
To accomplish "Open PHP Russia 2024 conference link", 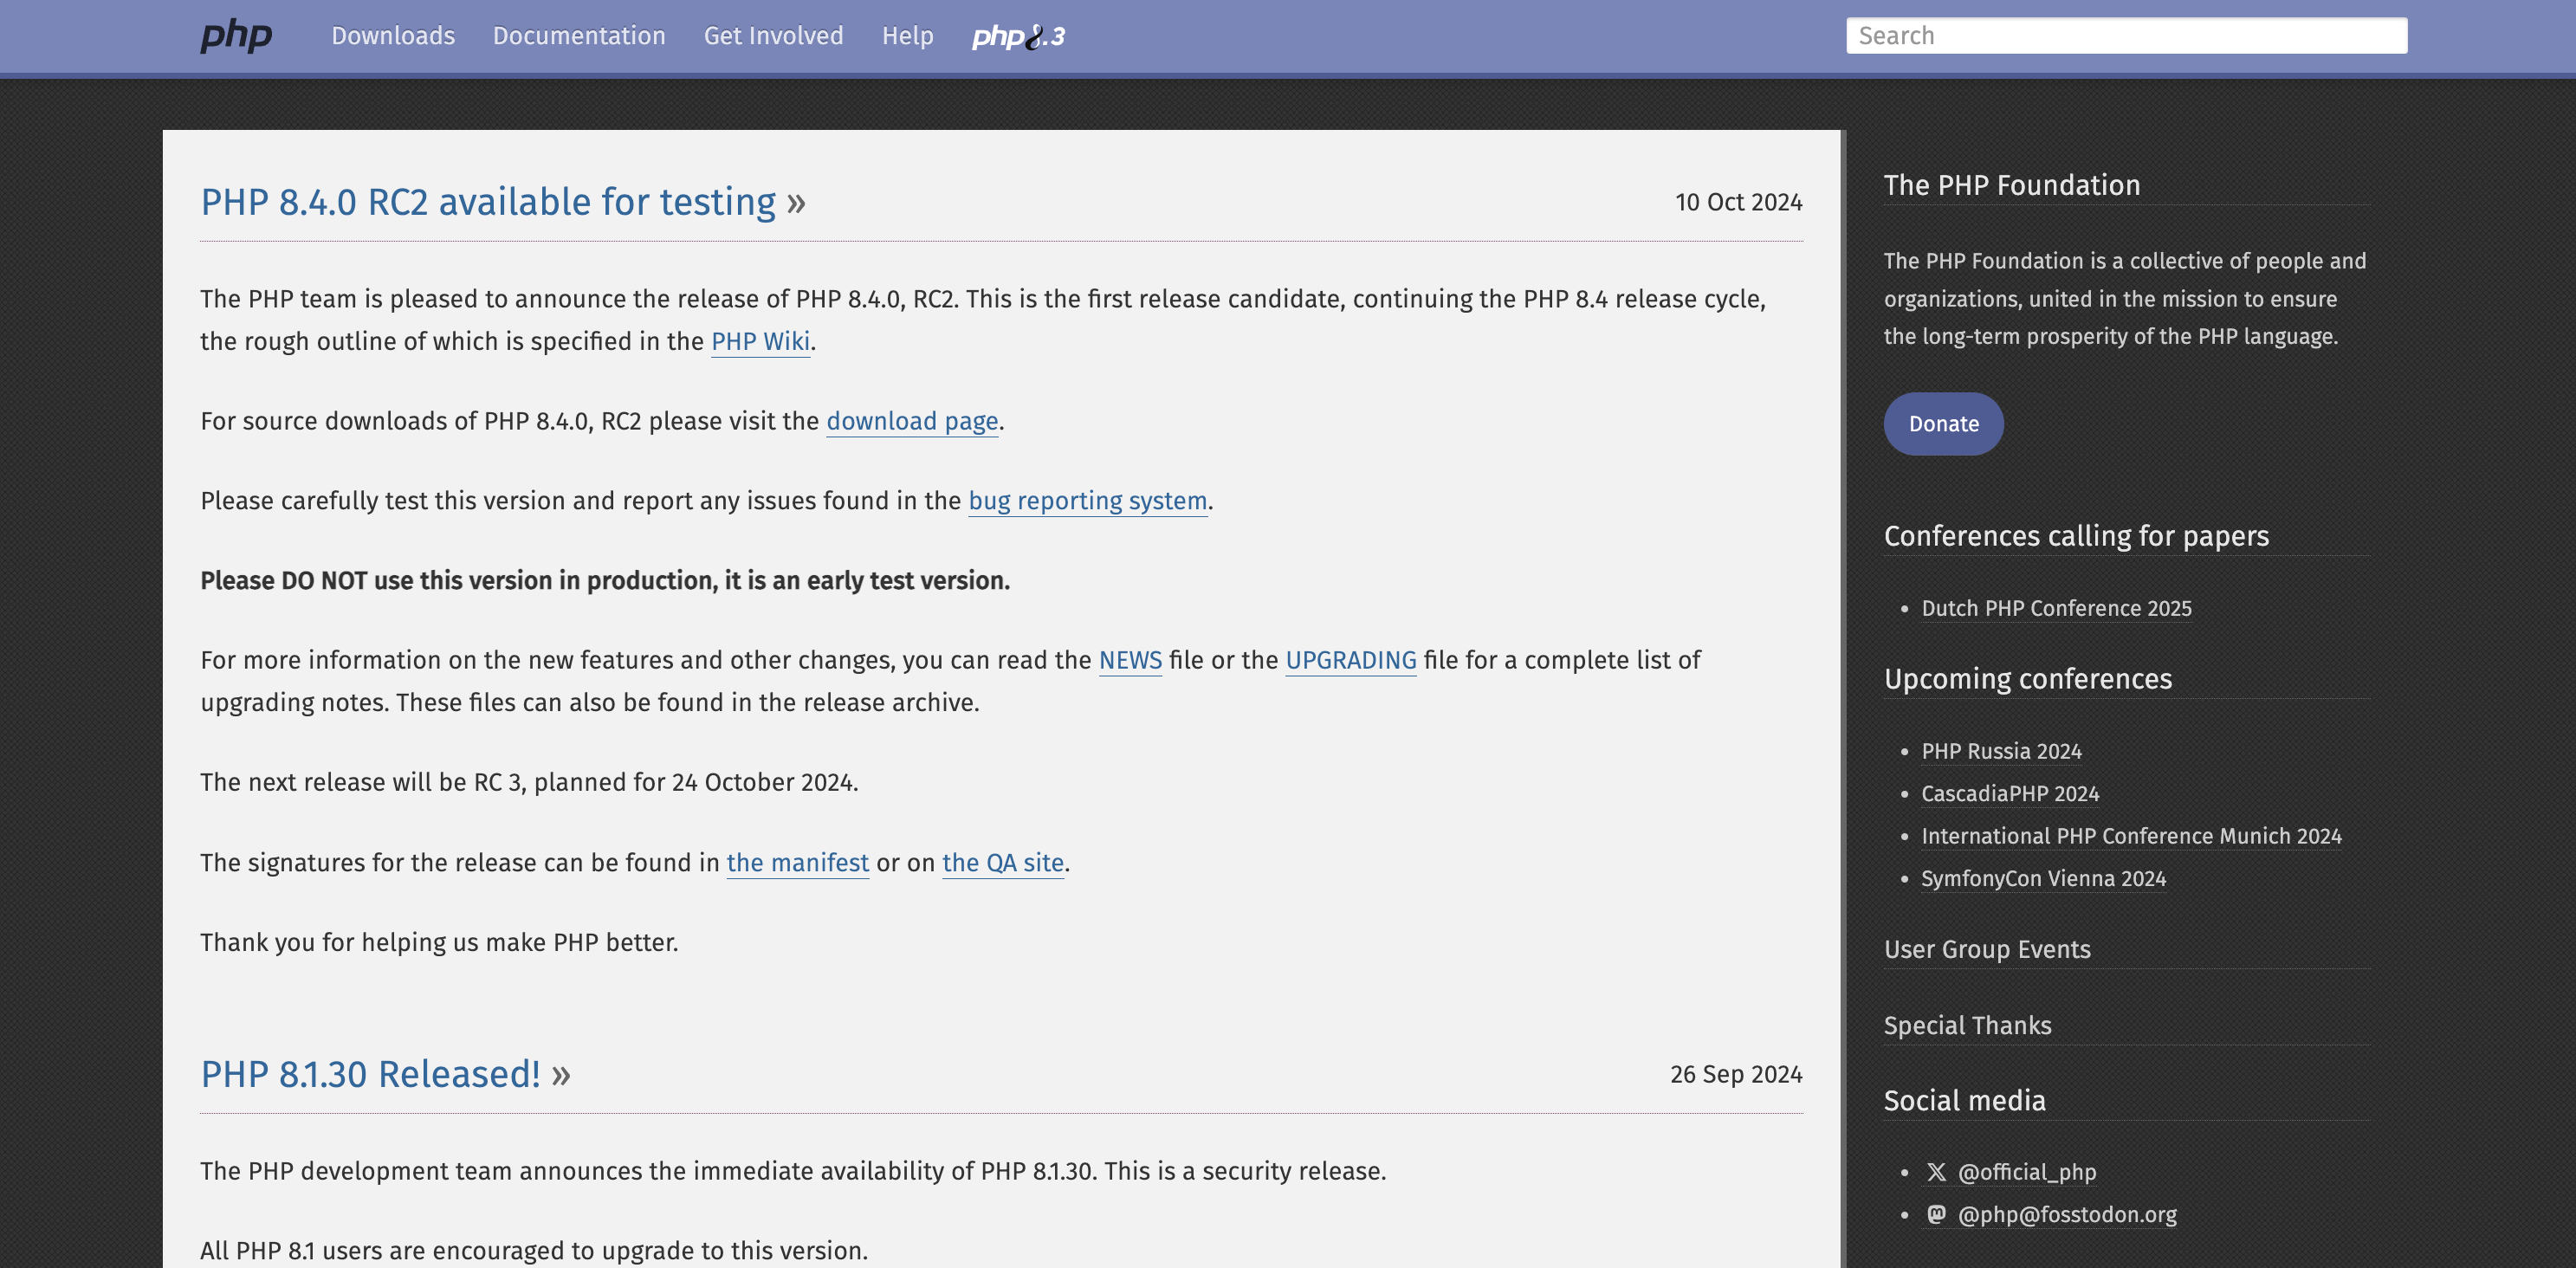I will tap(2001, 751).
